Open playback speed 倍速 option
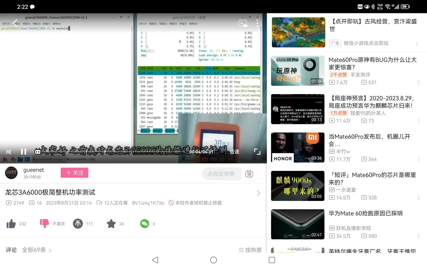427x267 pixels. coord(234,152)
